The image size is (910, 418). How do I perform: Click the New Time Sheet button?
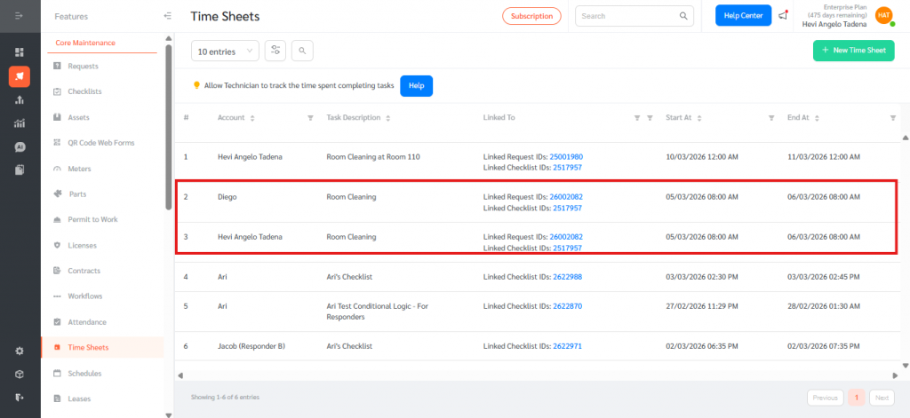(853, 51)
